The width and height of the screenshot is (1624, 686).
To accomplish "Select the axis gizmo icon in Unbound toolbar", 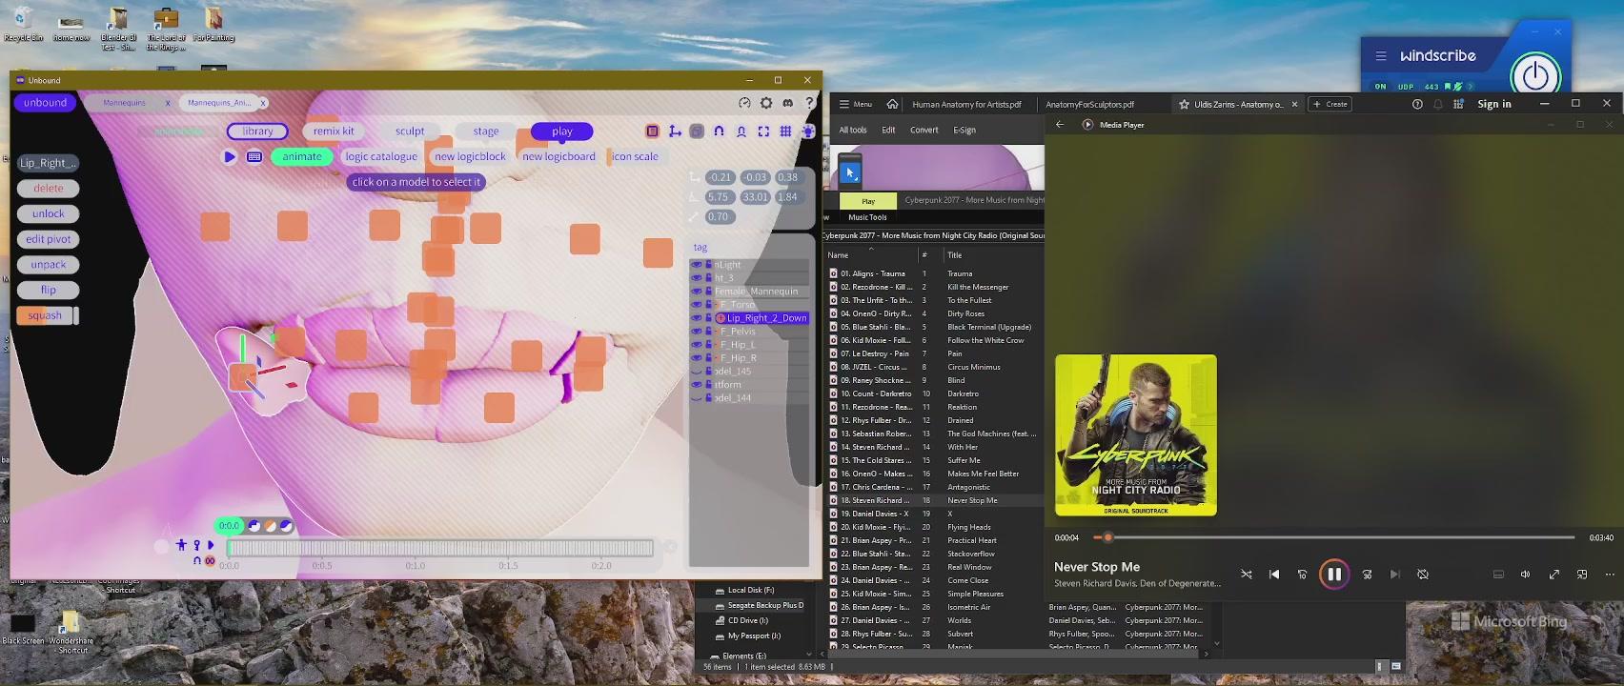I will click(675, 131).
